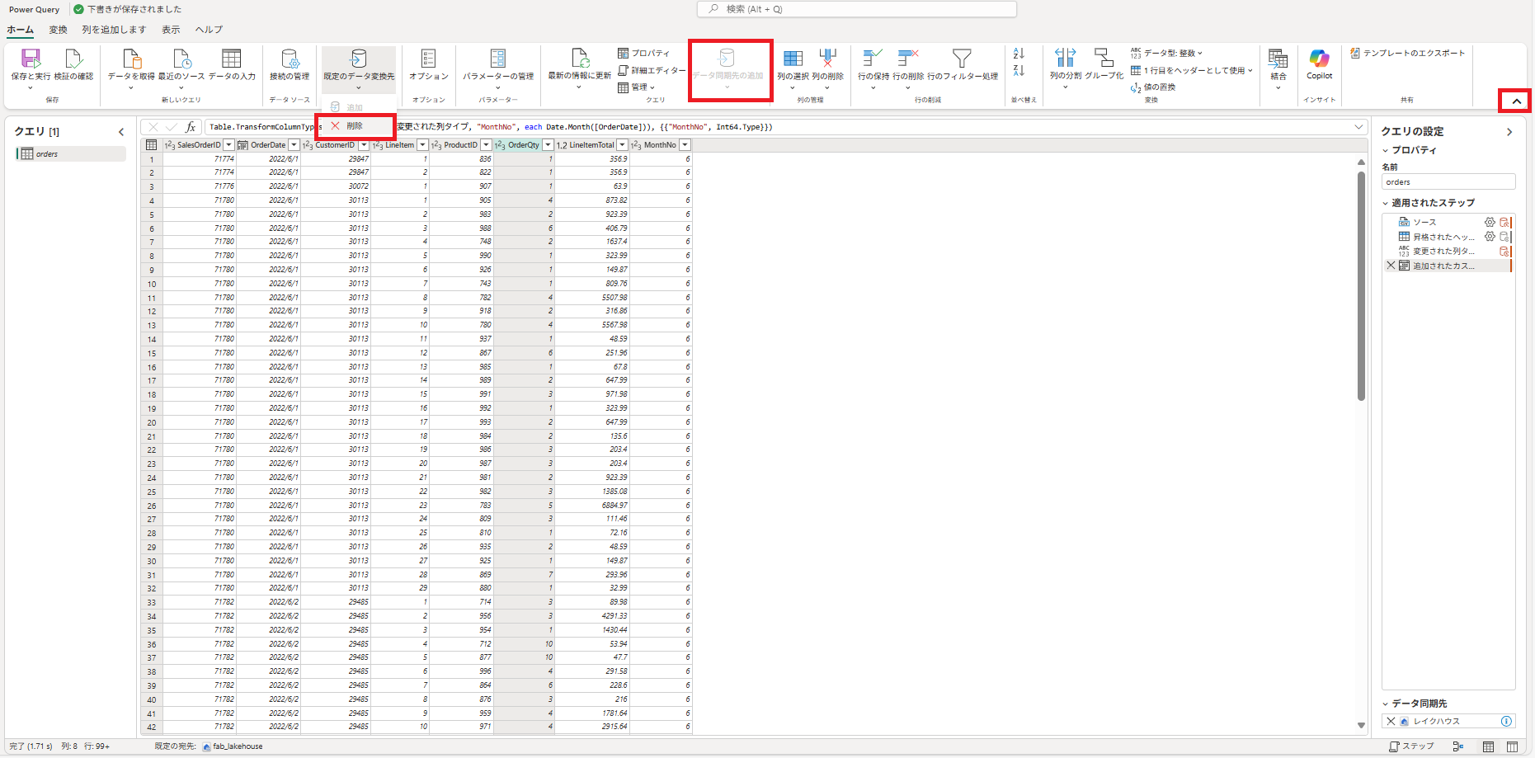Collapse the Queries (クエリ) pane

121,132
